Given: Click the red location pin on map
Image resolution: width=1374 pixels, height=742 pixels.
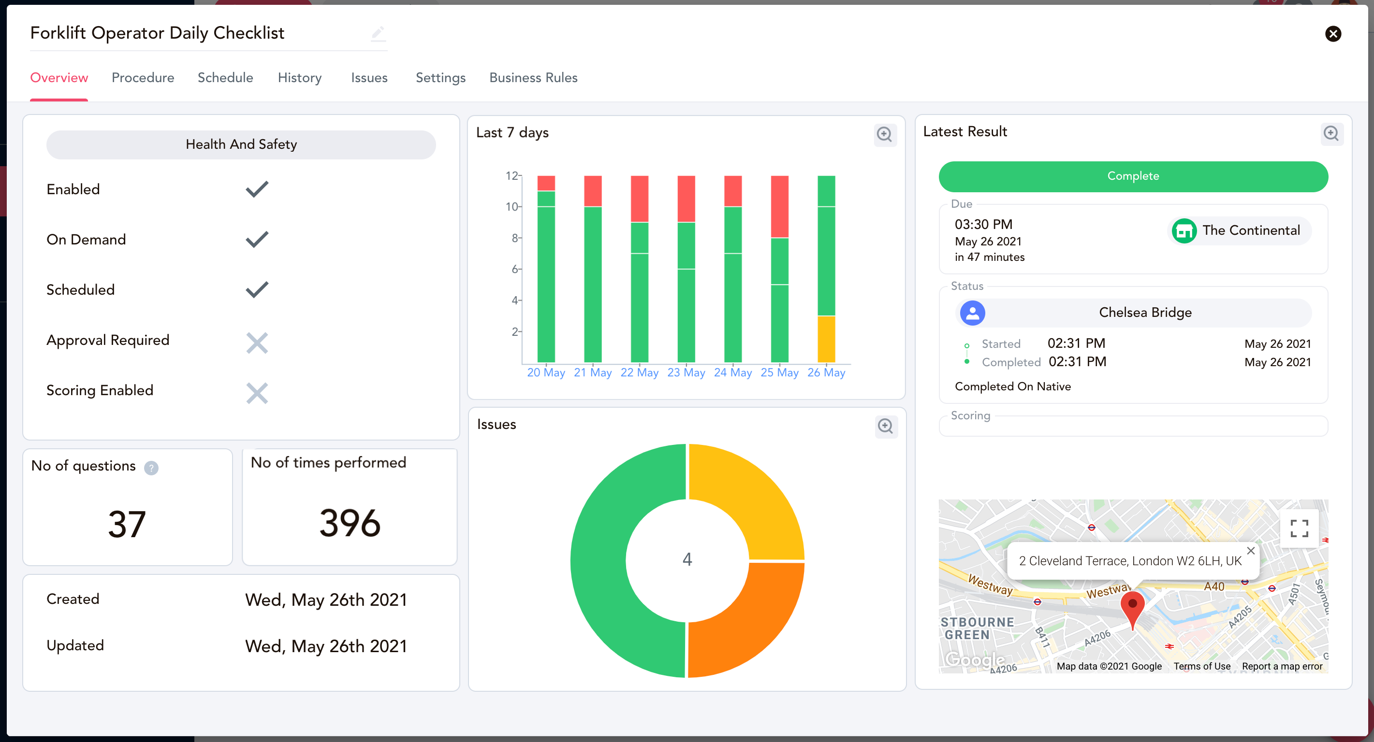Looking at the screenshot, I should [1132, 610].
